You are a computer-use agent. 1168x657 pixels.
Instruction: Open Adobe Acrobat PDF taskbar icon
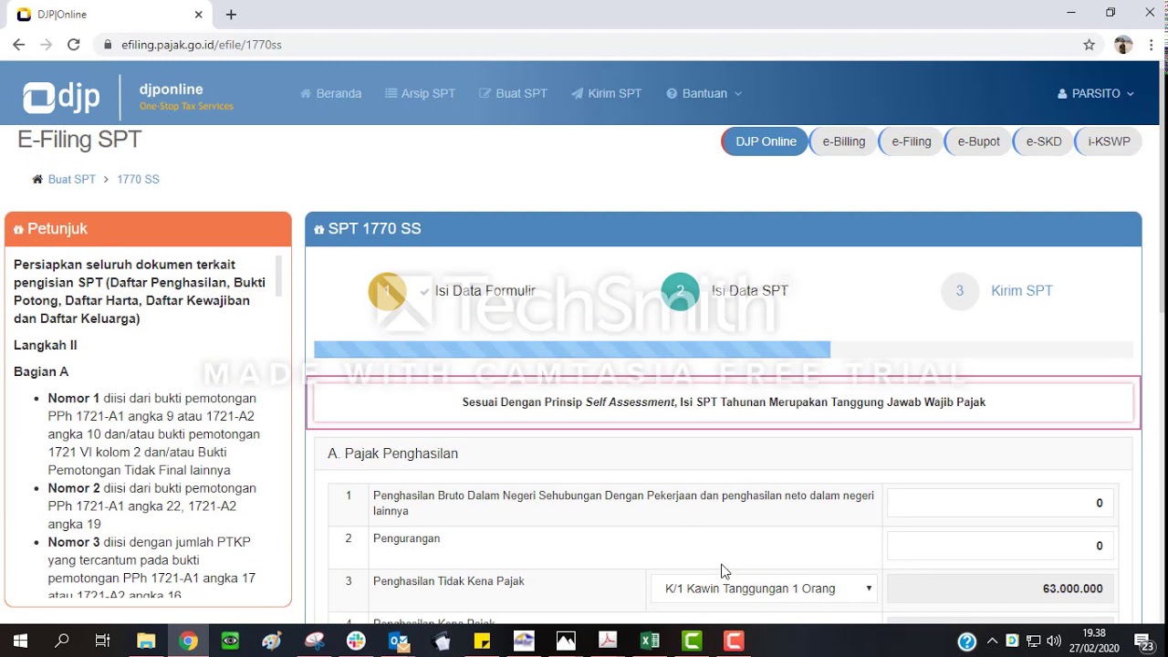(x=608, y=641)
